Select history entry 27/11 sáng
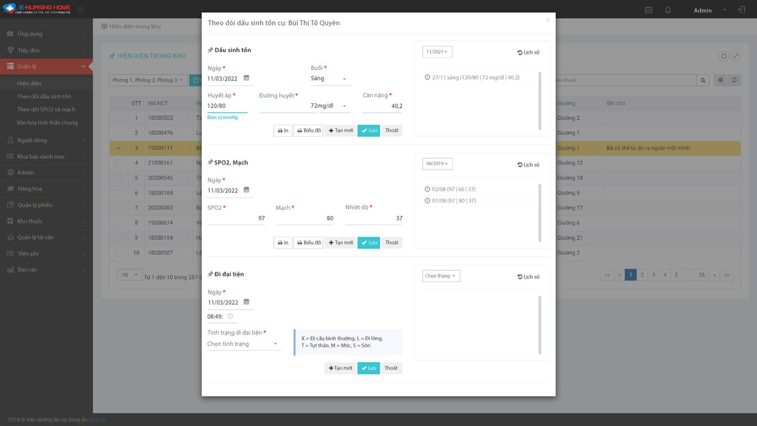This screenshot has height=426, width=757. (x=472, y=77)
